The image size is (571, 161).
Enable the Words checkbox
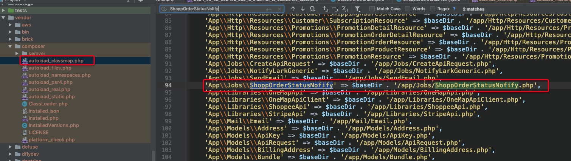tap(408, 9)
